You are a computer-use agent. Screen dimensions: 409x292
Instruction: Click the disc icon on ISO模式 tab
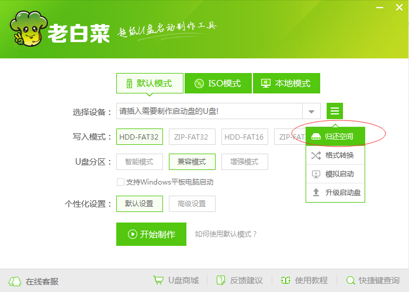(199, 84)
